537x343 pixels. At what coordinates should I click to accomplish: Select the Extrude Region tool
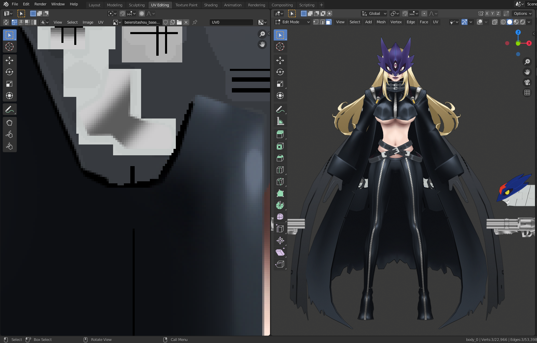pyautogui.click(x=280, y=135)
